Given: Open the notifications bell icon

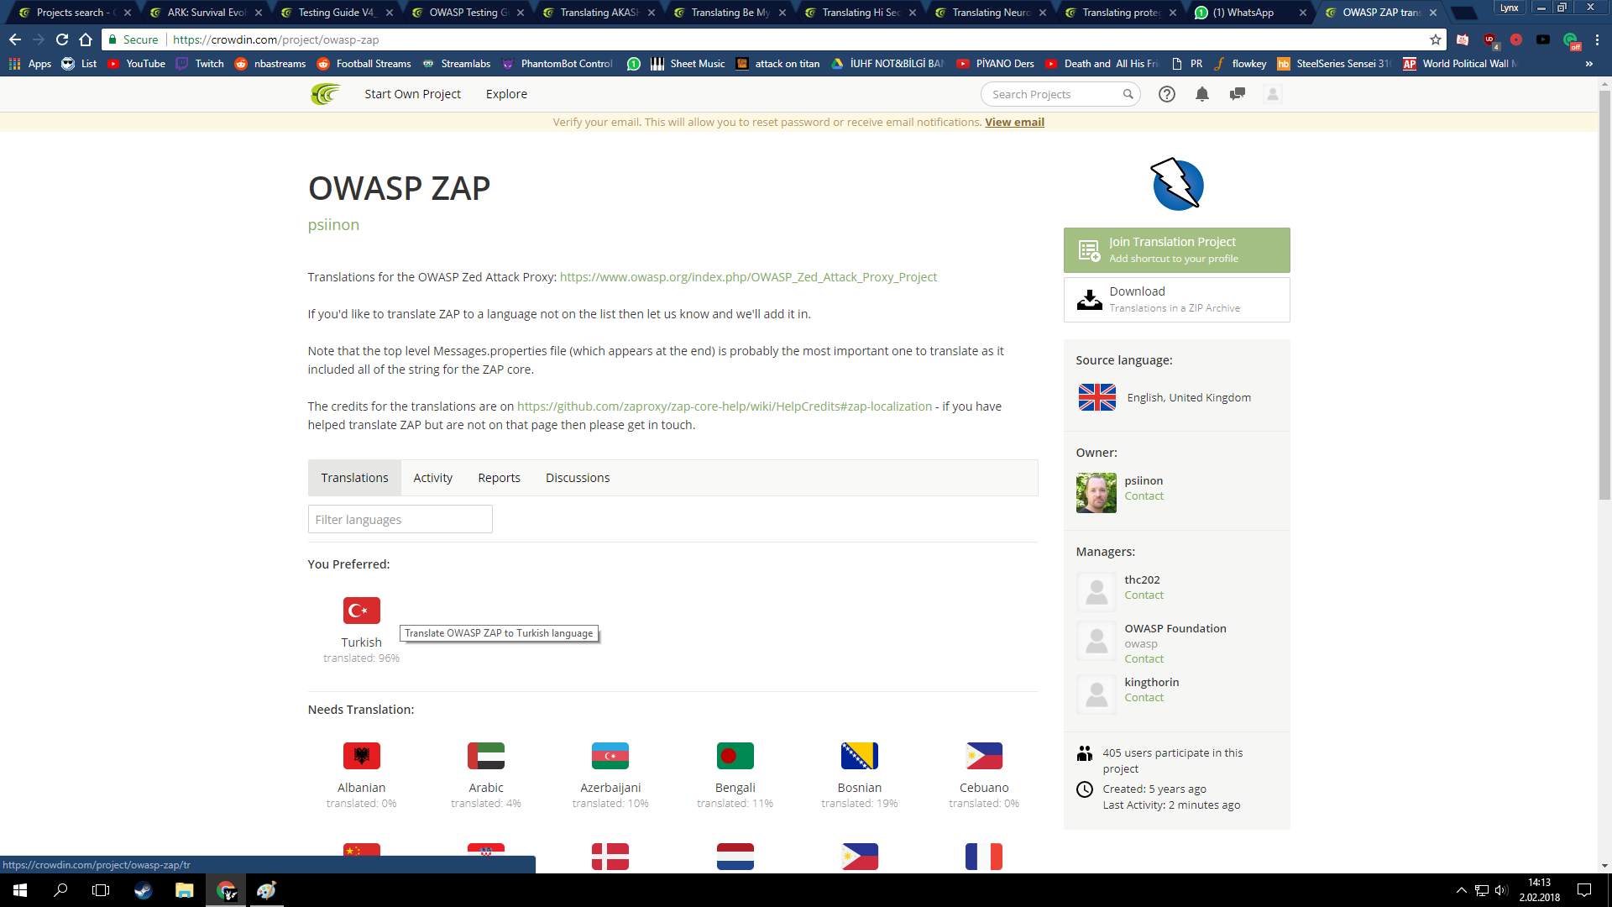Looking at the screenshot, I should 1202,94.
